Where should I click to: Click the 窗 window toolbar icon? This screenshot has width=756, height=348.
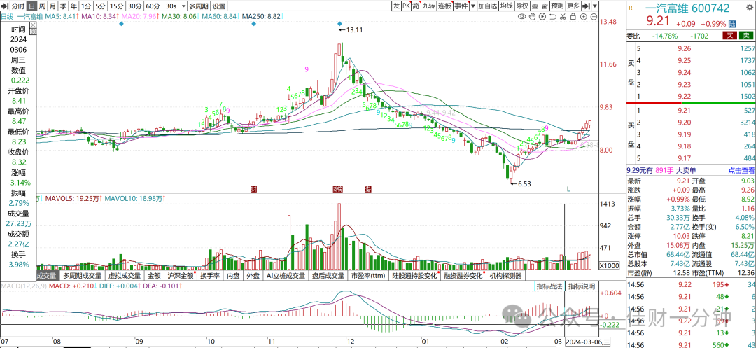coord(545,6)
